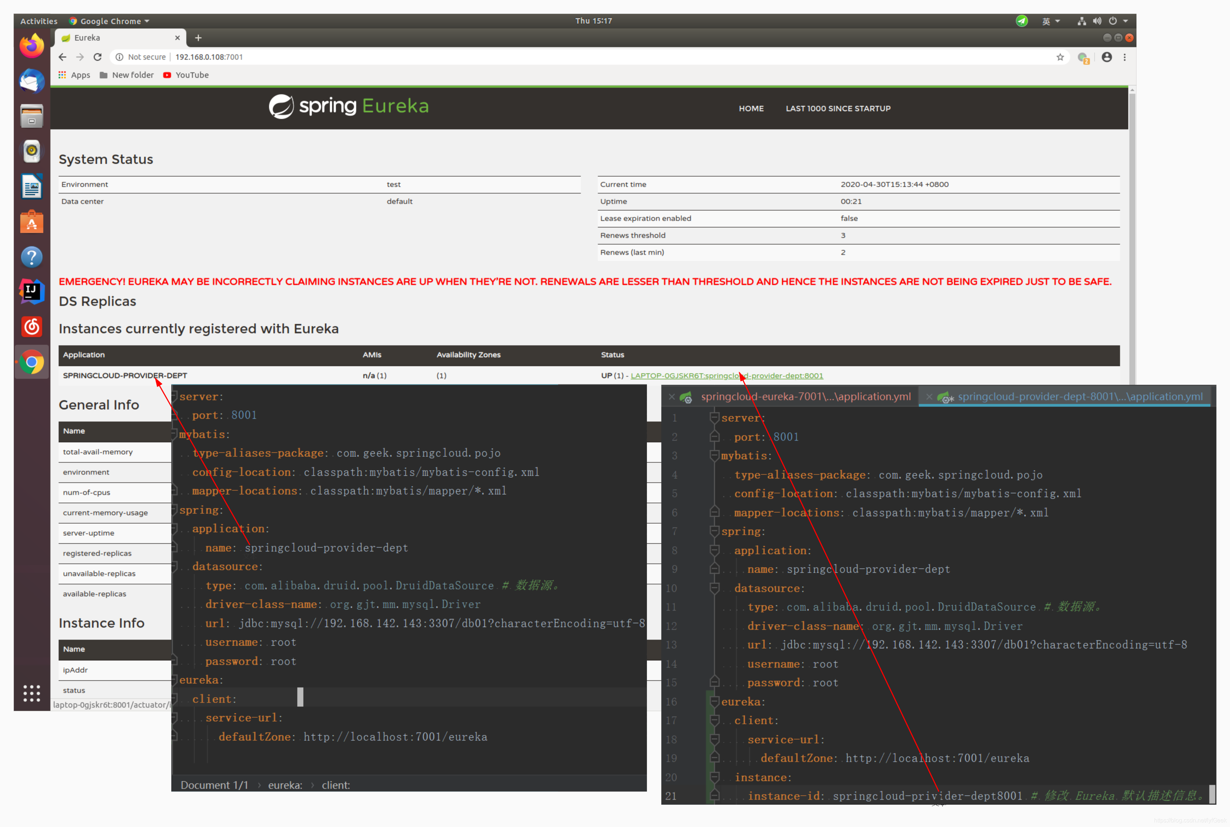
Task: Open the LAPTOP-0GJSKR6T provider-dept:8001 instance link
Action: tap(727, 376)
